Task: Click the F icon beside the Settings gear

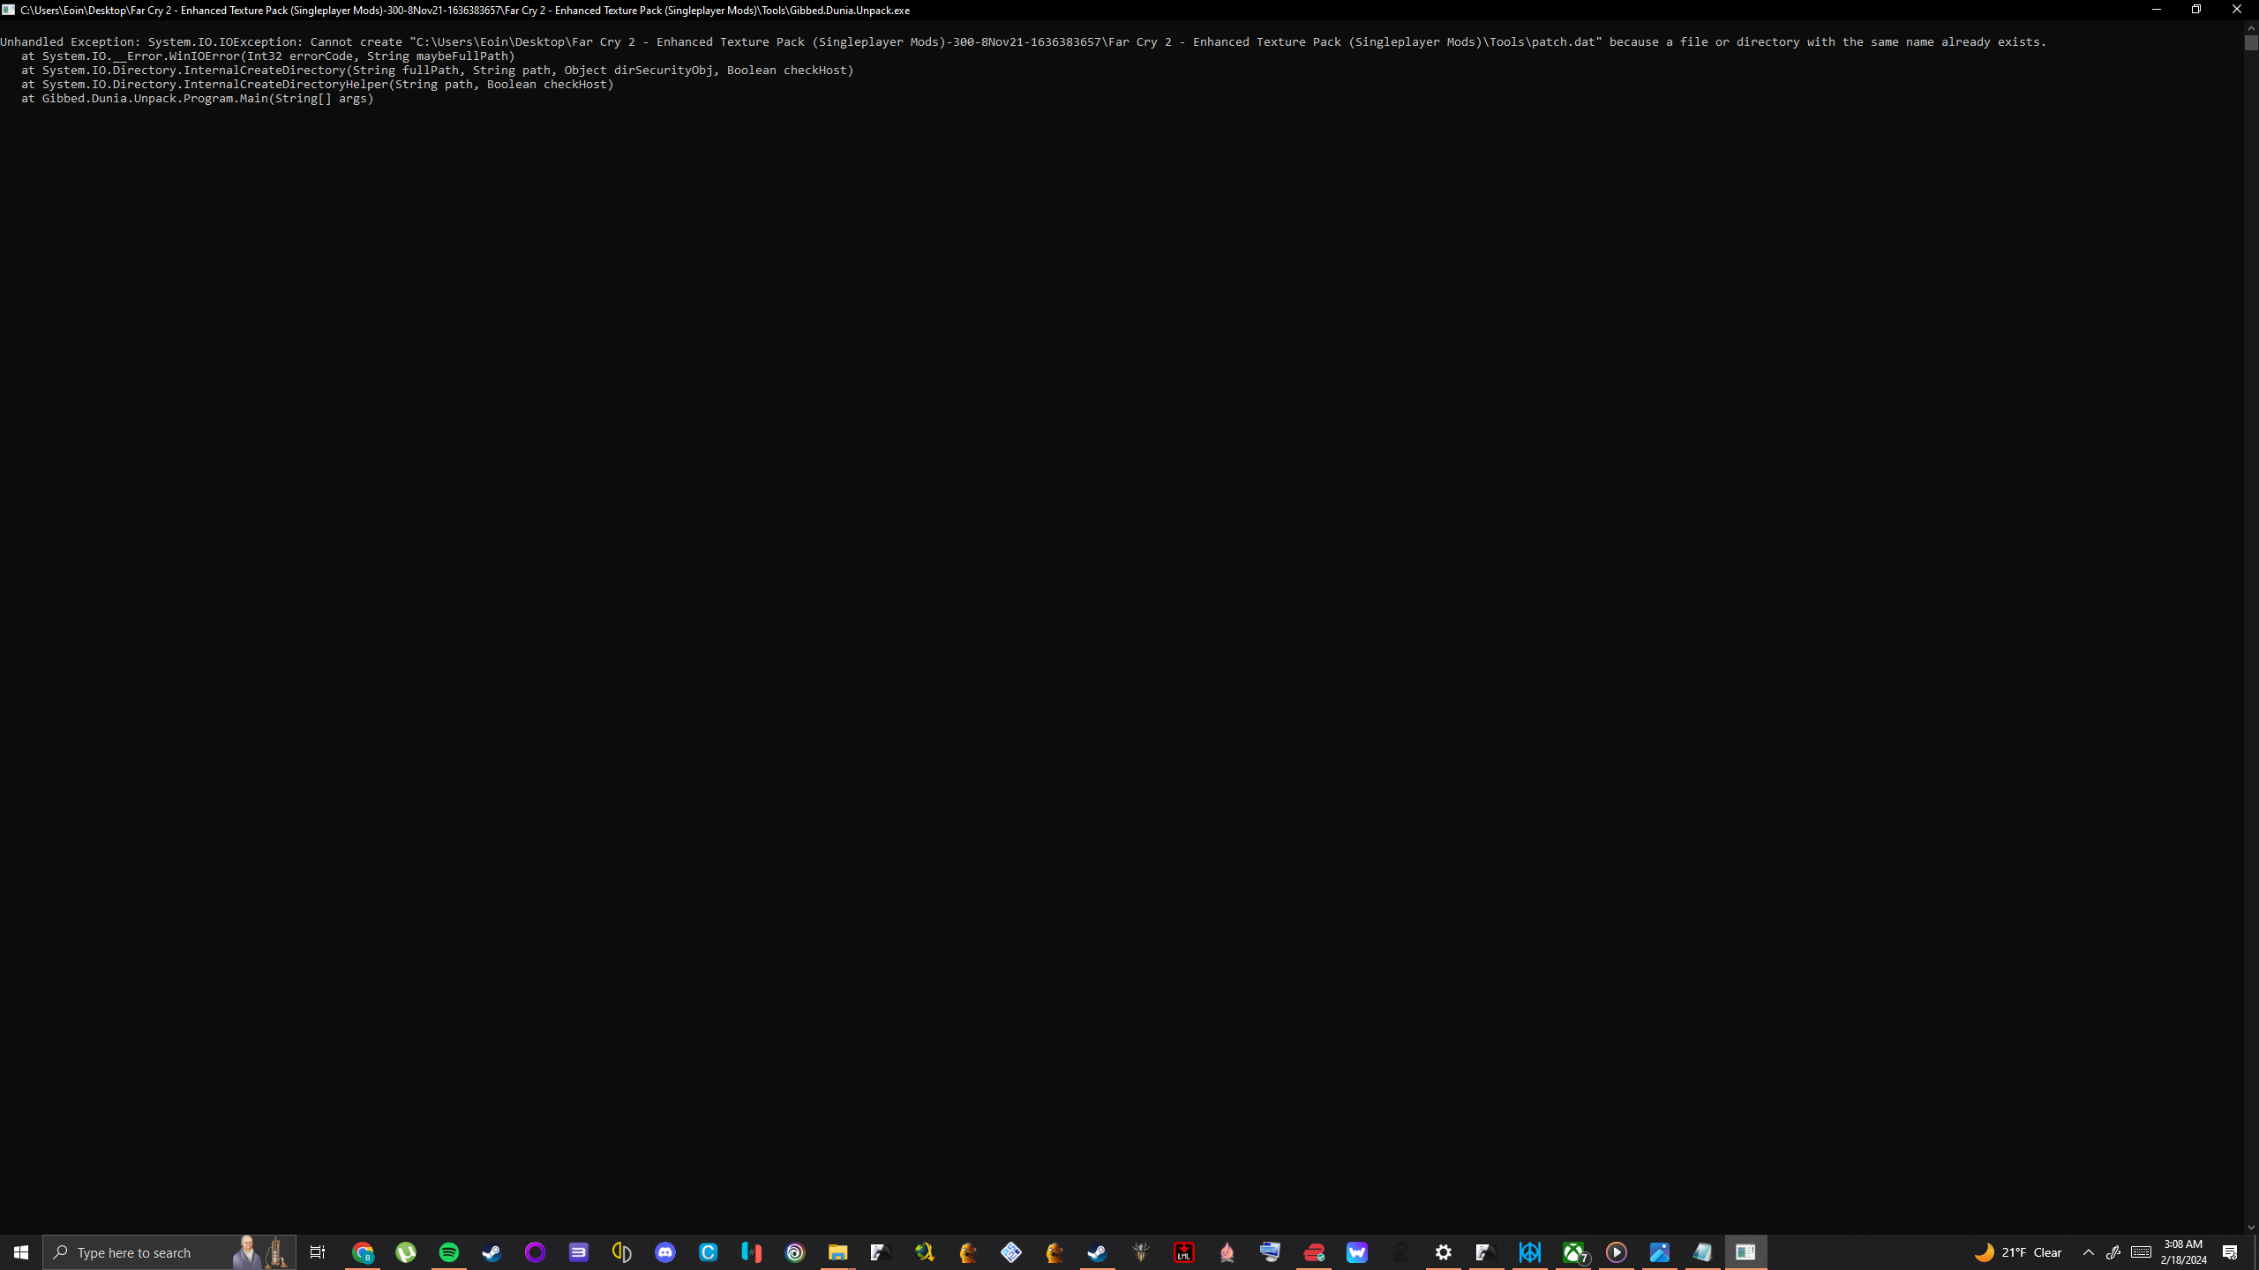Action: 1486,1252
